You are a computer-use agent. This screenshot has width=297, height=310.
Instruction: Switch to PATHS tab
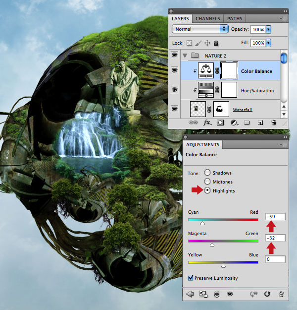[x=235, y=18]
